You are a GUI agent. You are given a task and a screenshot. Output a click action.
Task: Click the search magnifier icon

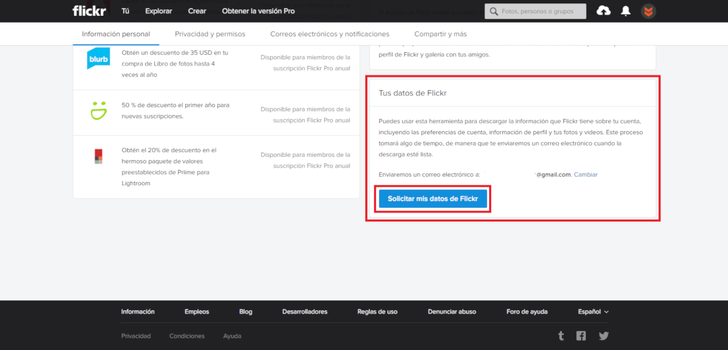pos(494,11)
